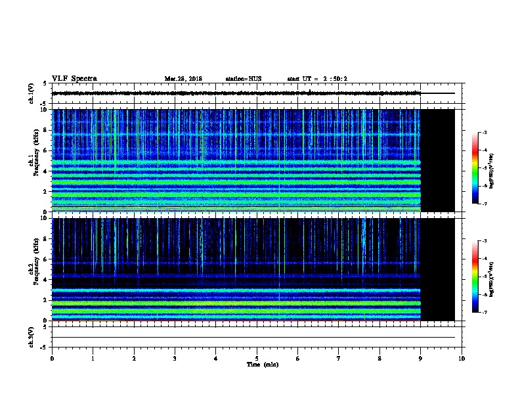This screenshot has width=520, height=402.
Task: Click the "VLF Spectra" plot title
Action: (75, 79)
